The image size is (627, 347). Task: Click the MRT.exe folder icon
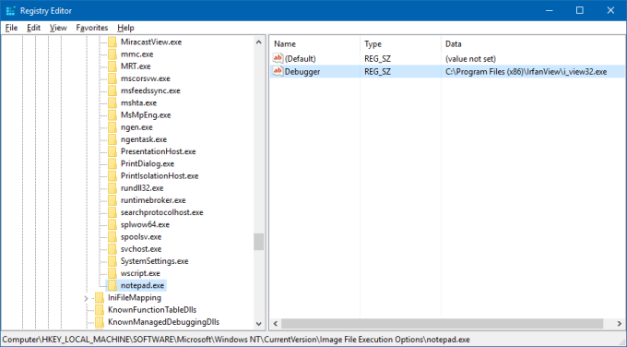(x=112, y=66)
